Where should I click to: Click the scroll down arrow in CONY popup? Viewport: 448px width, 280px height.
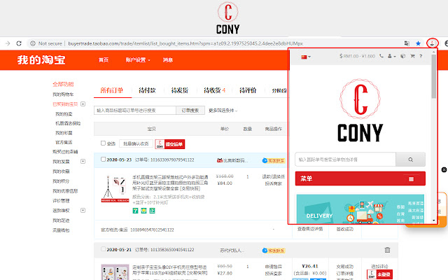coord(434,220)
